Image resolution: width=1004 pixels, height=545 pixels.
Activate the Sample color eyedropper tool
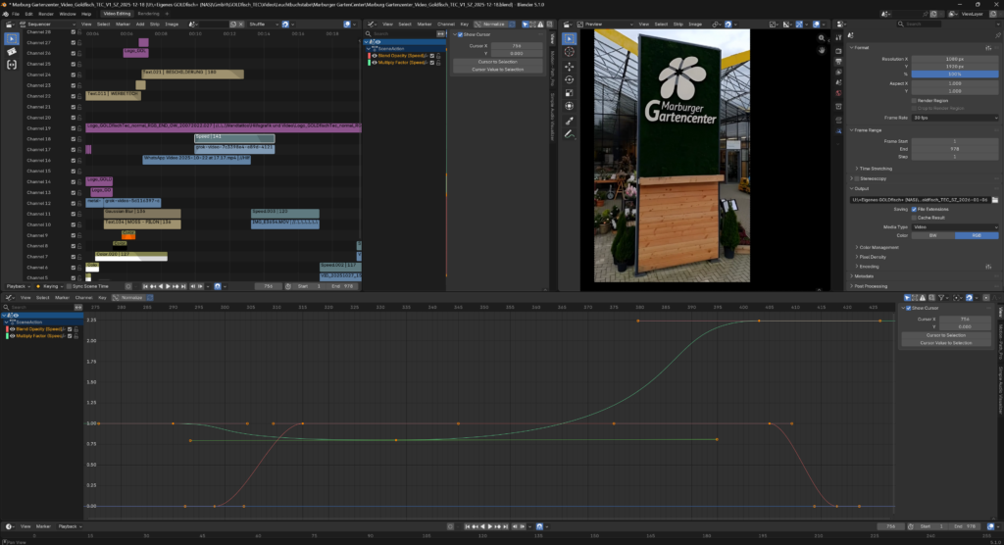pyautogui.click(x=570, y=121)
